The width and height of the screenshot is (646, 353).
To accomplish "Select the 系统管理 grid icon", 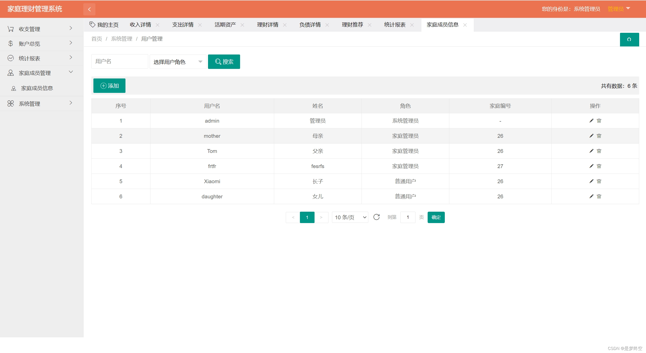I will [x=11, y=103].
